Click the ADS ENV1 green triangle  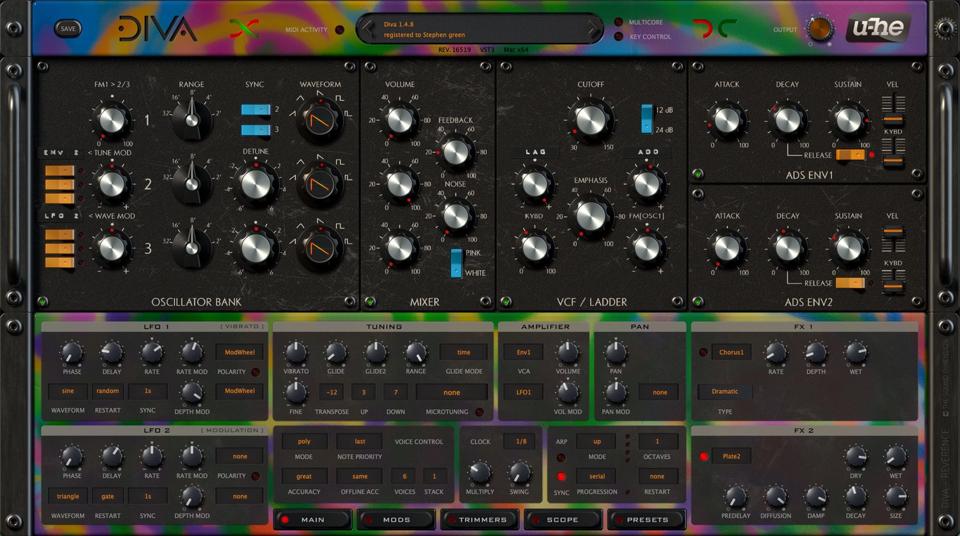pyautogui.click(x=698, y=174)
